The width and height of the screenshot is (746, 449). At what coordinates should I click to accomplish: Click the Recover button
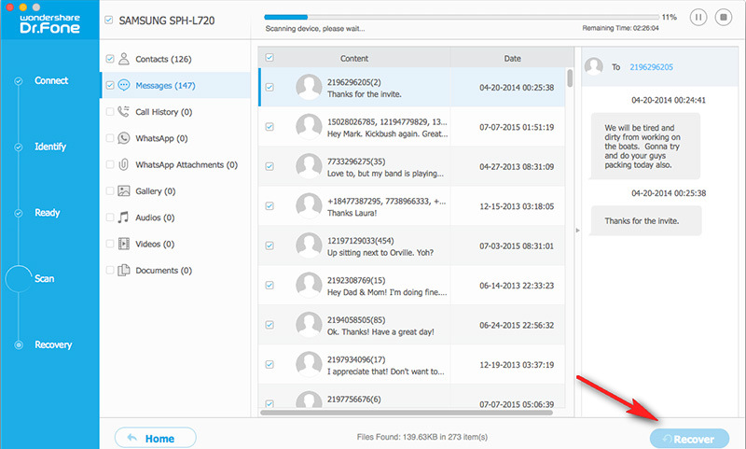pos(689,439)
